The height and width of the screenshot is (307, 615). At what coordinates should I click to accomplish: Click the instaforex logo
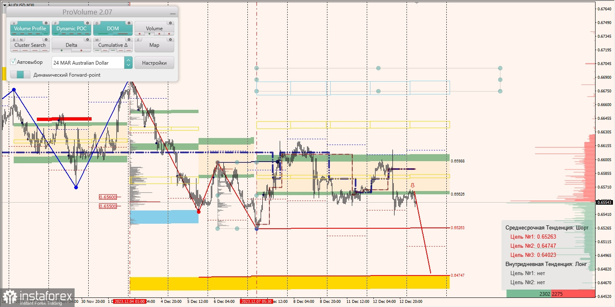pyautogui.click(x=38, y=297)
